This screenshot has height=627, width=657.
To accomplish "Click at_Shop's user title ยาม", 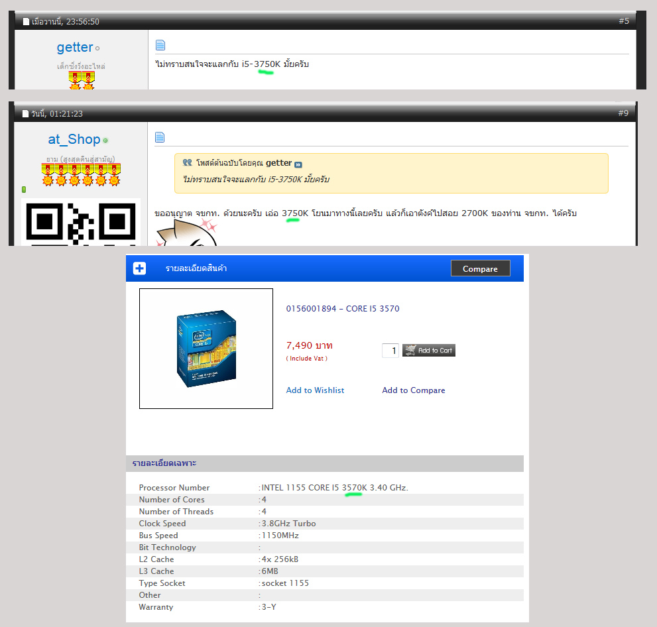I will coord(80,159).
